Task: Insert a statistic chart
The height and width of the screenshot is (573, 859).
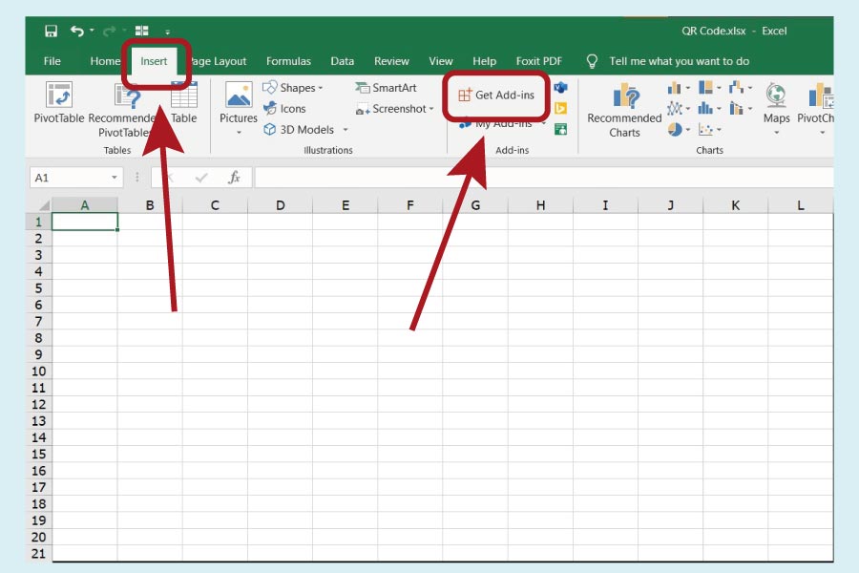Action: [705, 109]
